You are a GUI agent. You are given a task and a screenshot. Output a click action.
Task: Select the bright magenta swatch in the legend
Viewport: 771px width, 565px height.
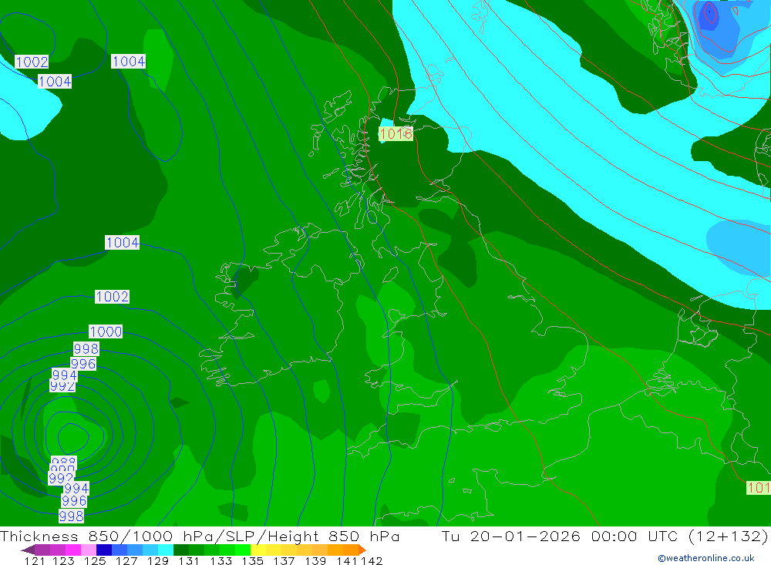click(73, 550)
